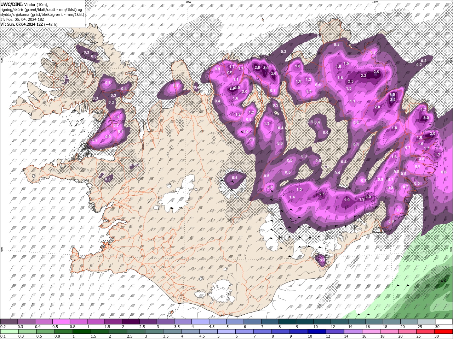Click the '15W' longitude label

point(375,2)
